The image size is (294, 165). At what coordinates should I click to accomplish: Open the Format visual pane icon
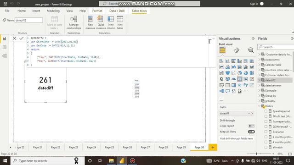[237, 50]
